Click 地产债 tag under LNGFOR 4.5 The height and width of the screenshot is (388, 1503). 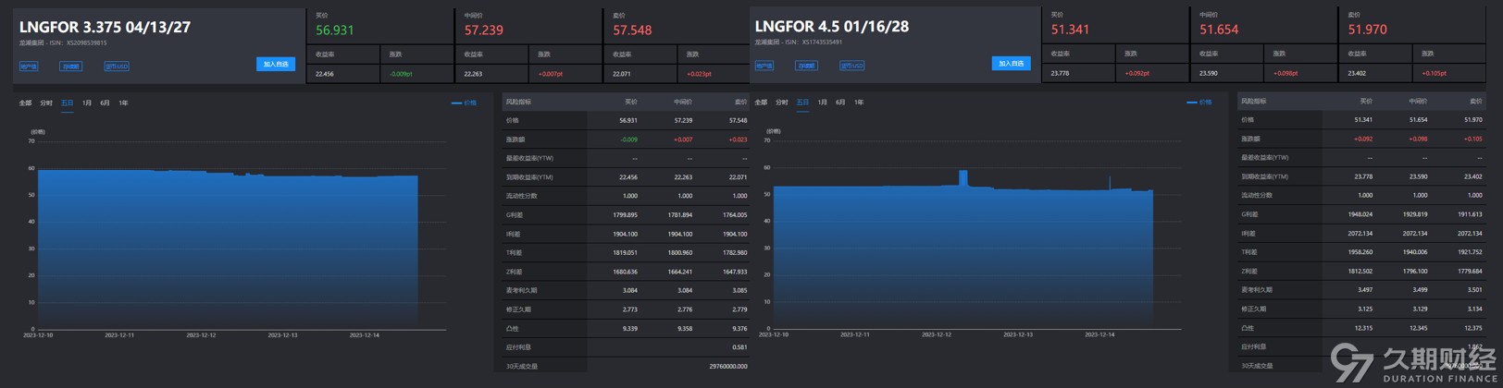764,66
